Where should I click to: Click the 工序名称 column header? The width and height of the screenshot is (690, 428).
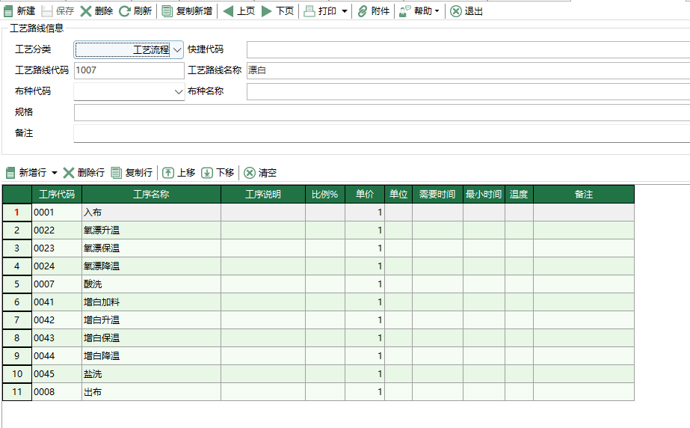click(151, 195)
